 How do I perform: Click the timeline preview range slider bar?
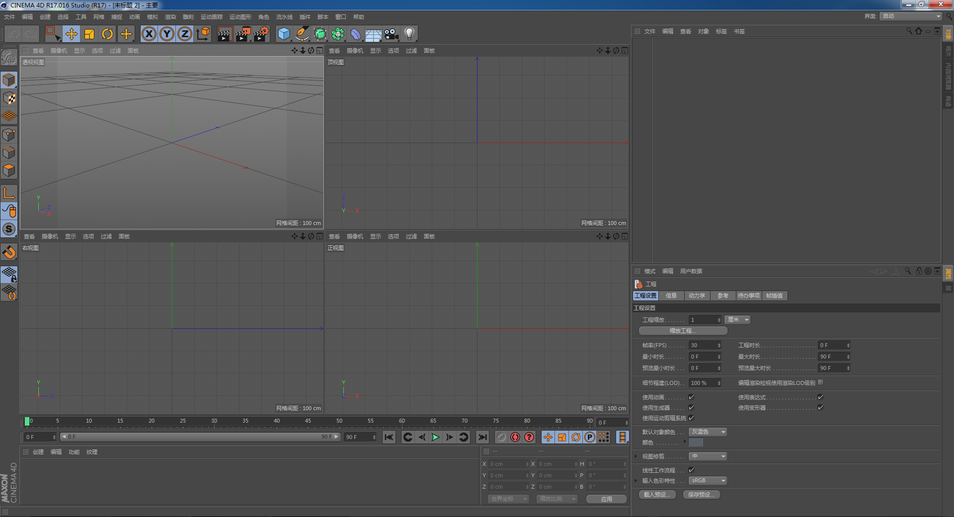pos(200,437)
